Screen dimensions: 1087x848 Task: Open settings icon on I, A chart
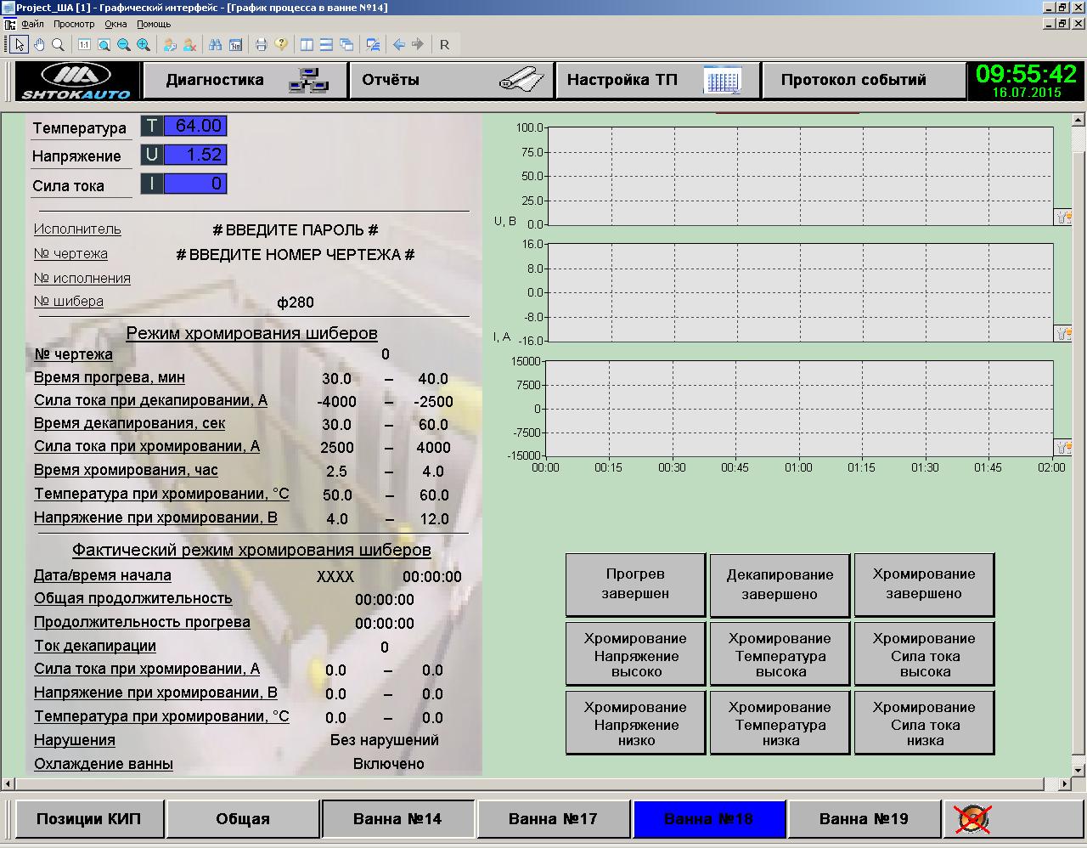(1062, 333)
